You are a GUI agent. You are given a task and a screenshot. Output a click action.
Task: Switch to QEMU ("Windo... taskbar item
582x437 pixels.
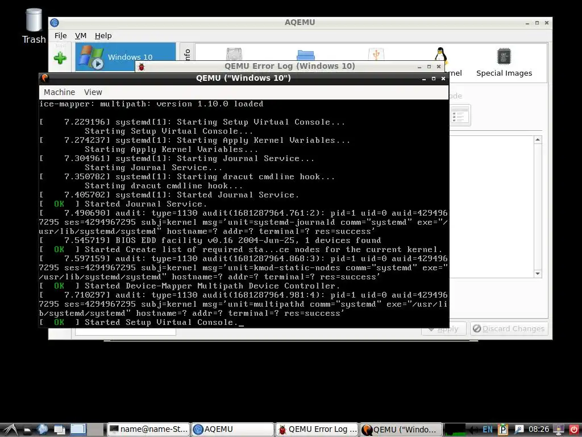[x=401, y=429]
